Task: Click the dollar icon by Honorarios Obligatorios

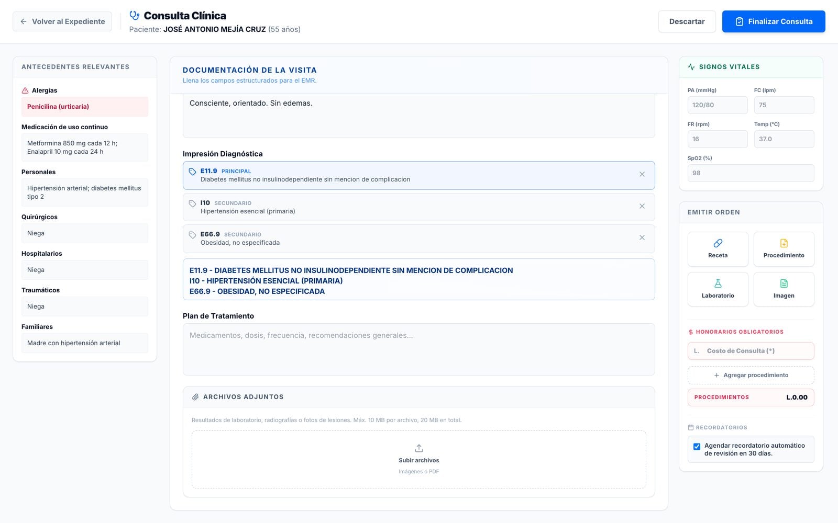Action: 691,332
